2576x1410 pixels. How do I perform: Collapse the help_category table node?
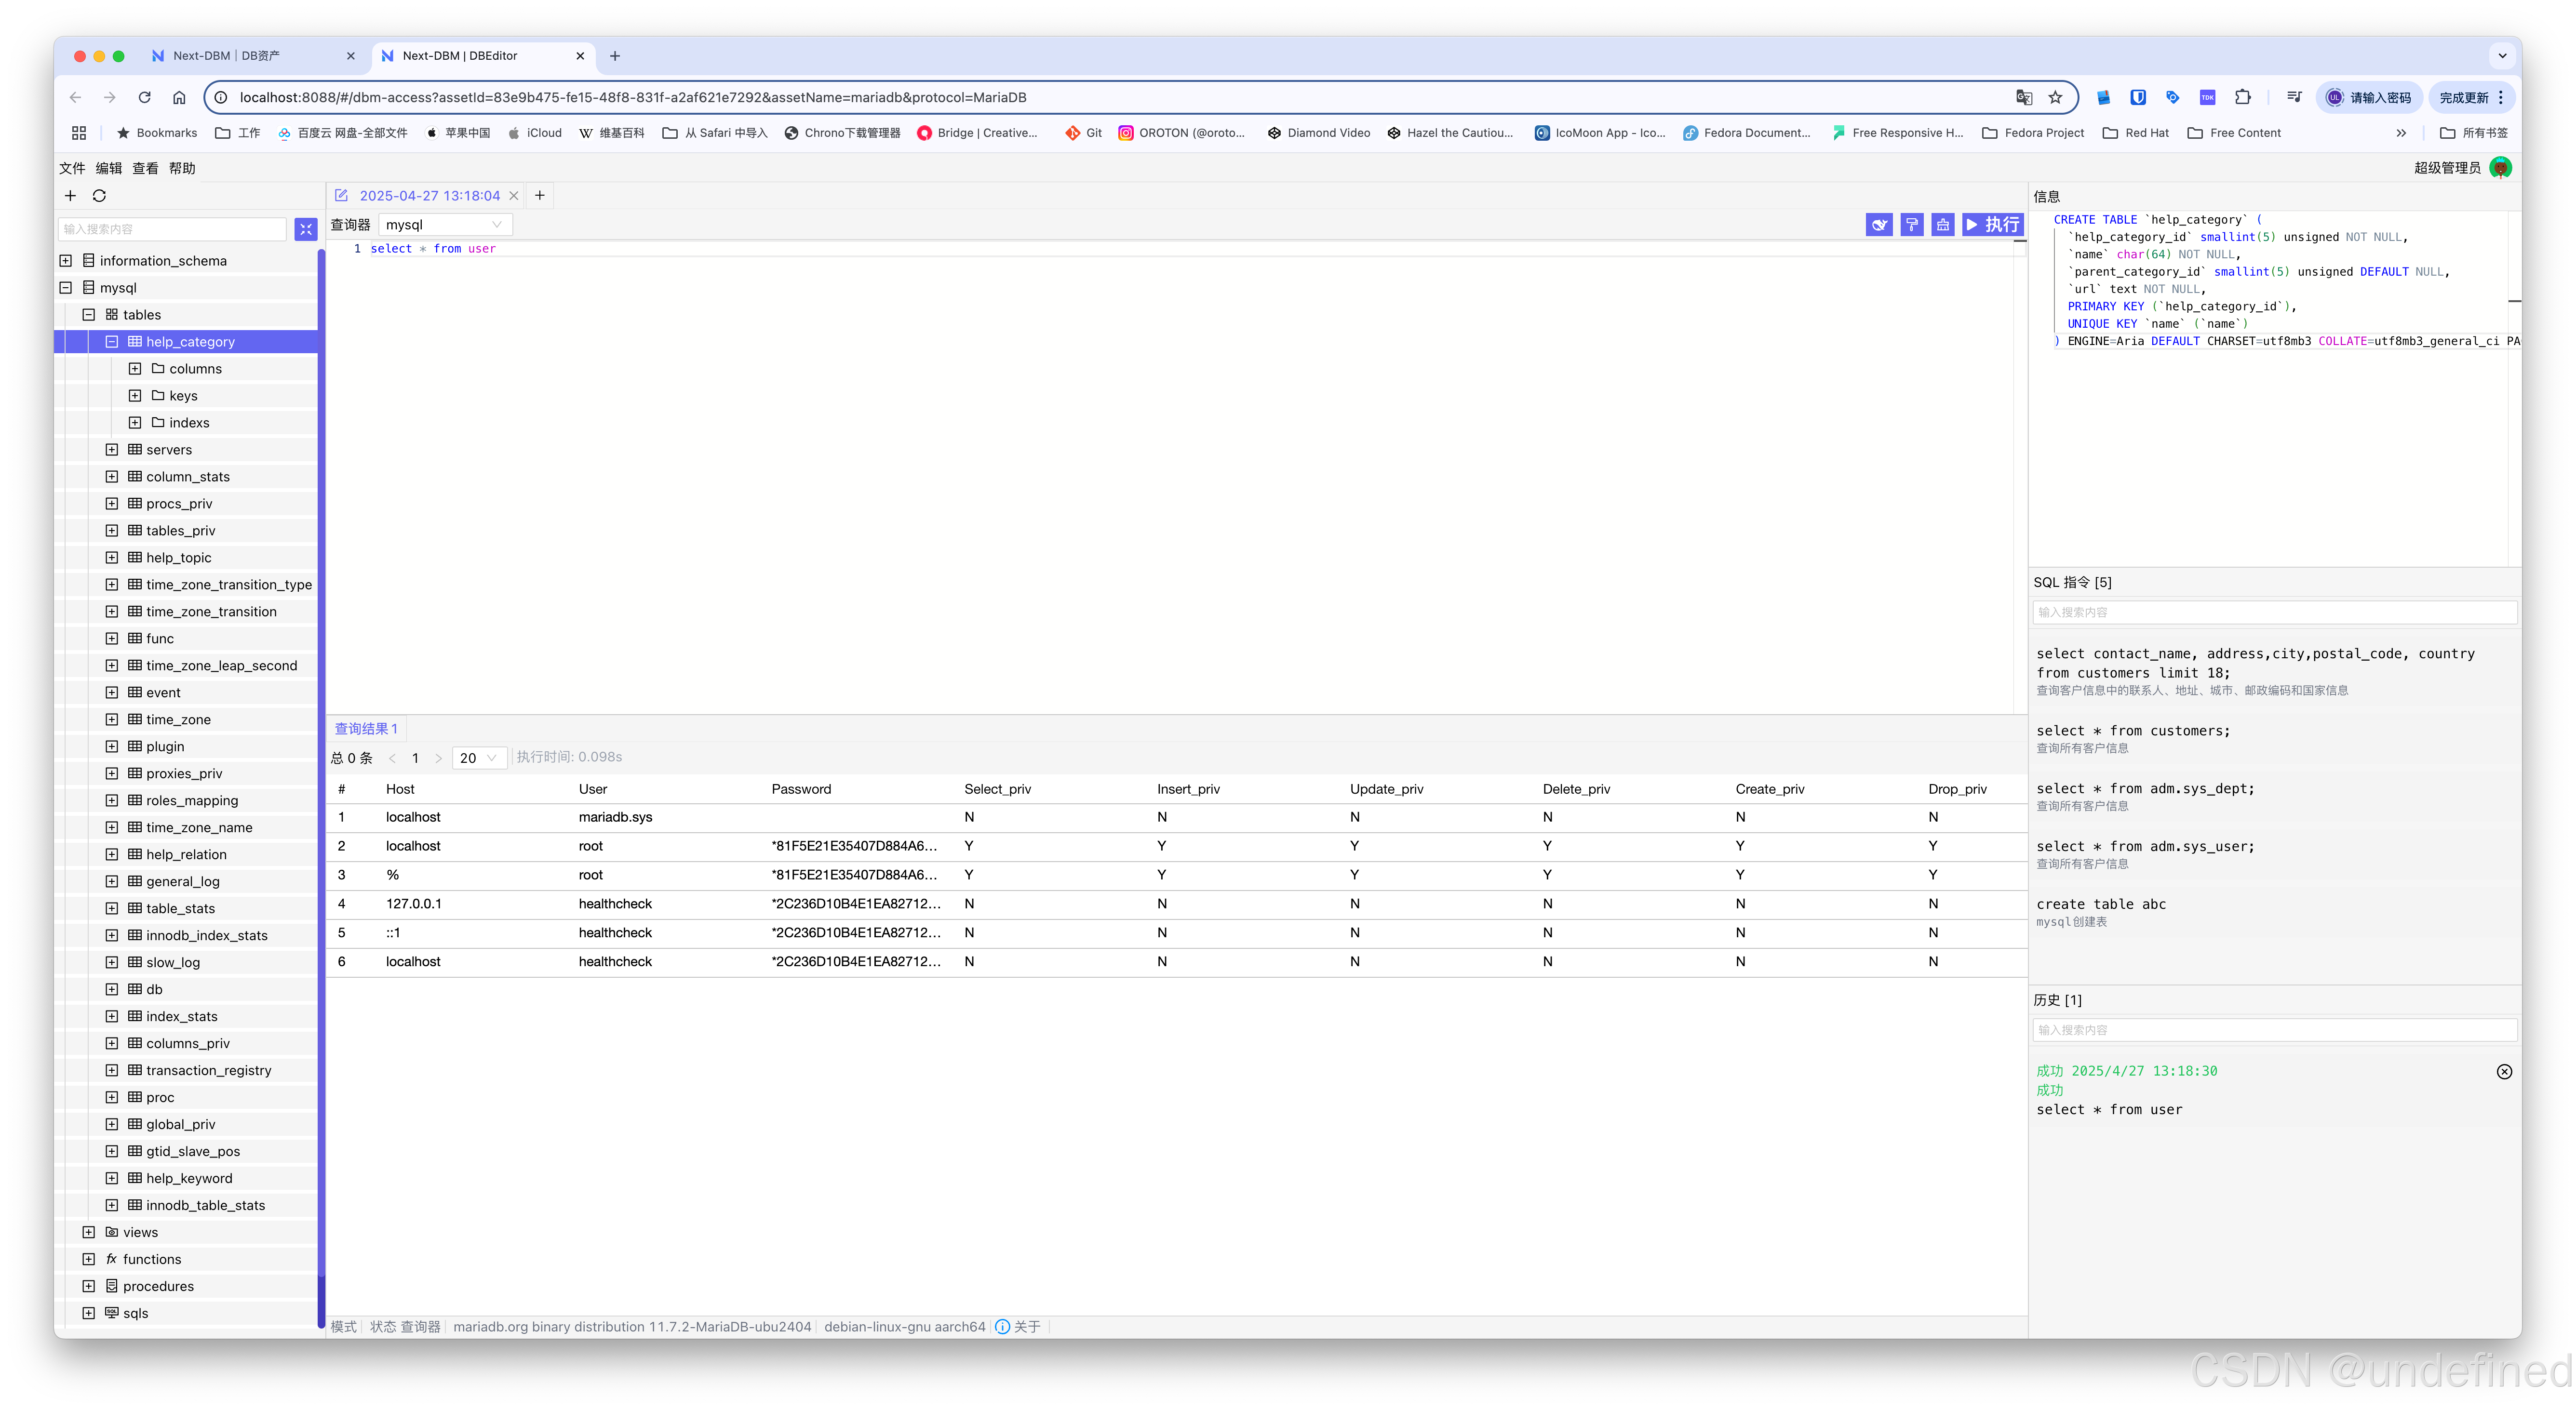click(112, 342)
